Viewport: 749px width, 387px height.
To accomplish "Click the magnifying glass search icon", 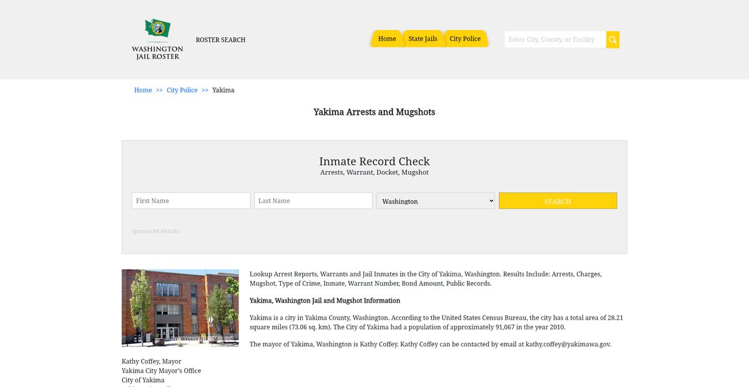I will pyautogui.click(x=612, y=40).
